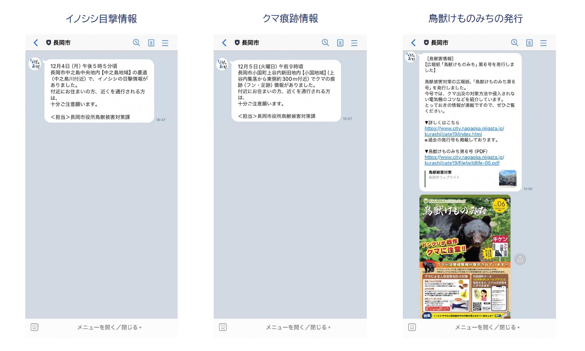Open notes icon in the イノシシ目撃情報 chat

151,43
